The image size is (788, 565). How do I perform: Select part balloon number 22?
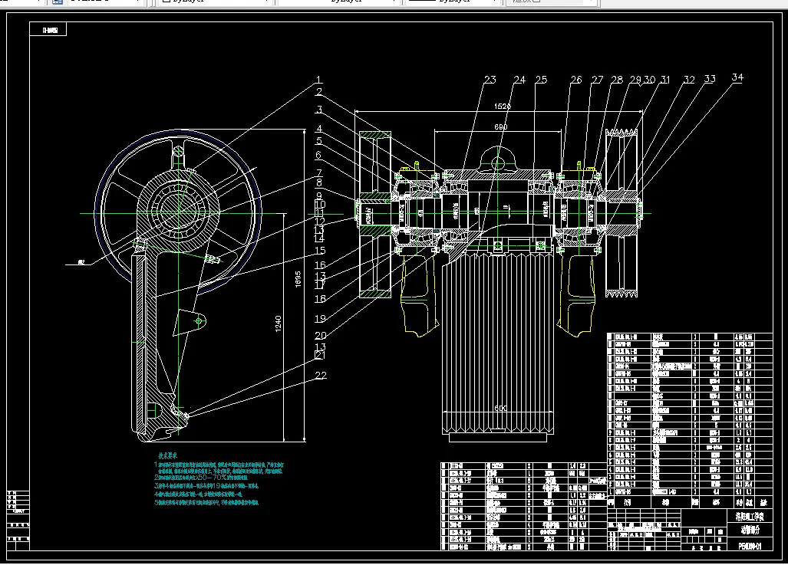point(321,375)
